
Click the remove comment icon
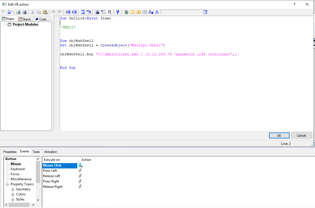pyautogui.click(x=88, y=12)
